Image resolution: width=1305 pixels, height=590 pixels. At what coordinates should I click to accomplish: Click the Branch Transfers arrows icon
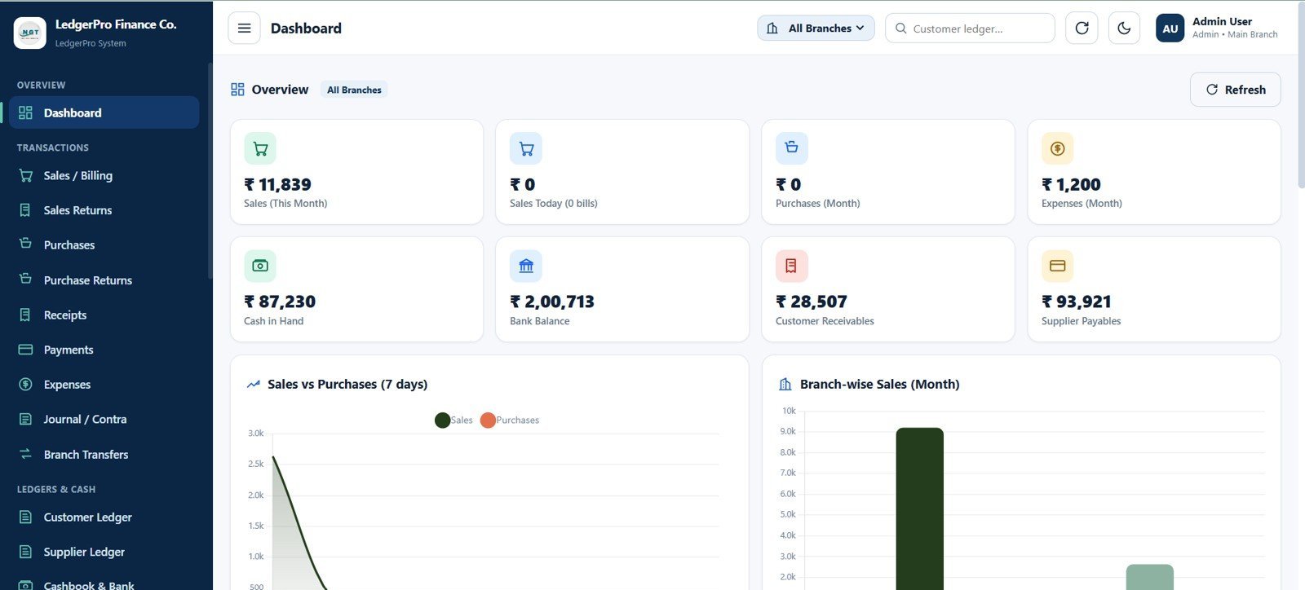(x=25, y=454)
